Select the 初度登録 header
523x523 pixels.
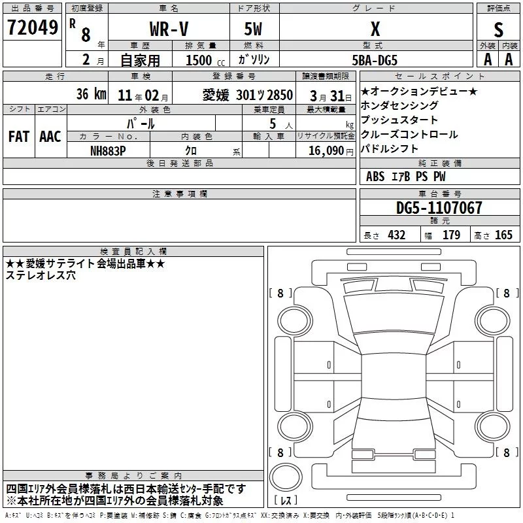coord(87,8)
